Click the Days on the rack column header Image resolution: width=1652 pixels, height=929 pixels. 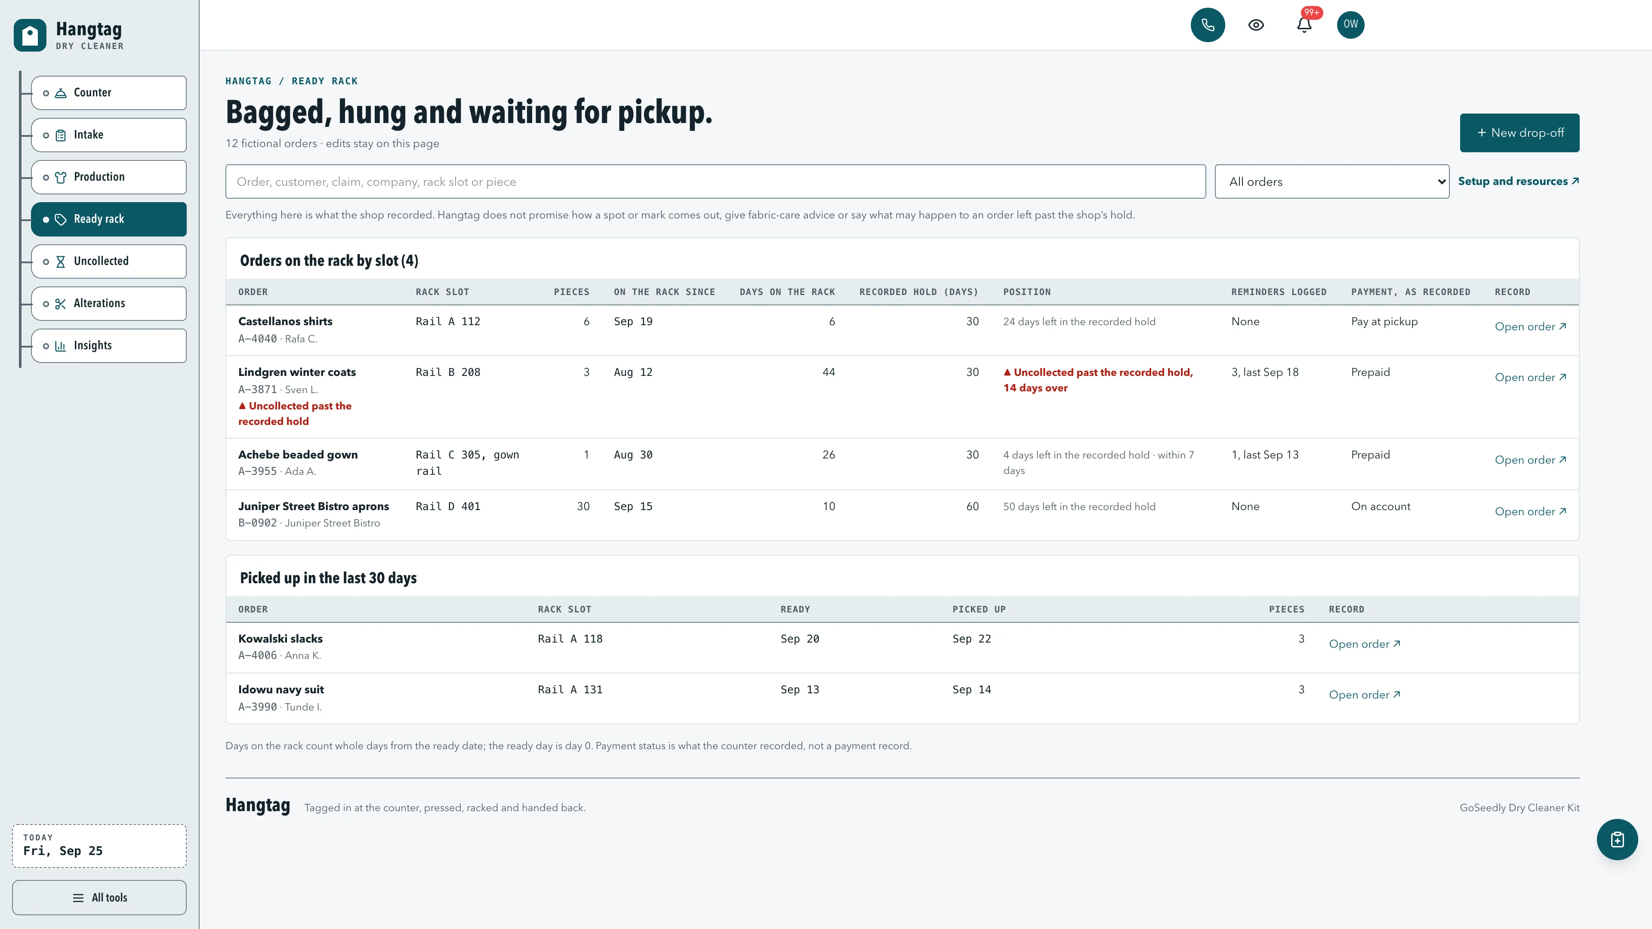[787, 292]
